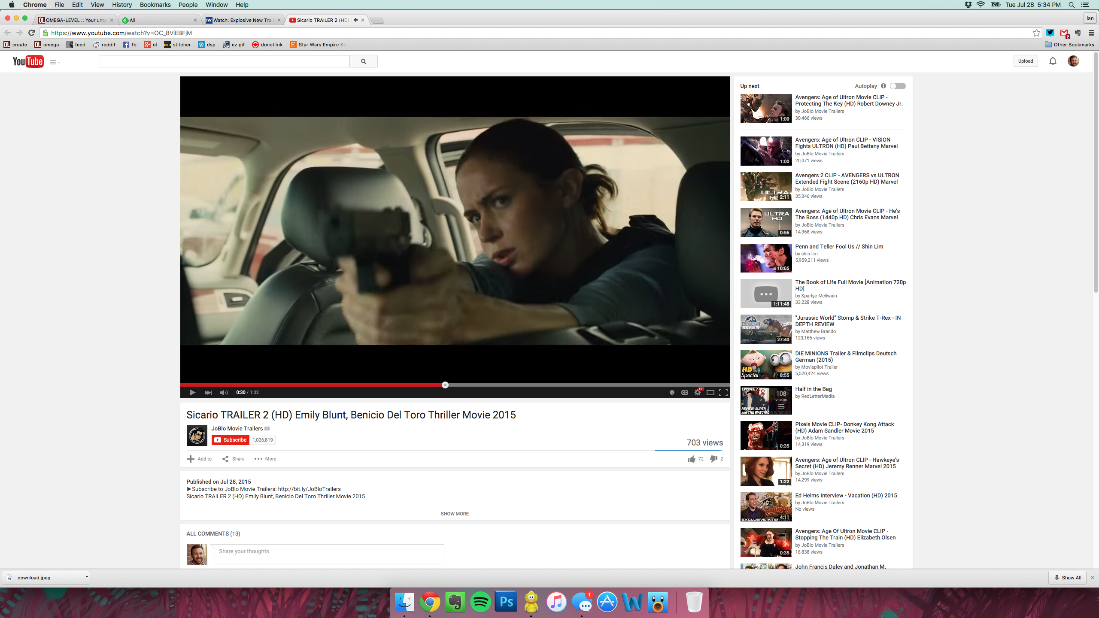
Task: Open Spotify from the dock
Action: 480,602
